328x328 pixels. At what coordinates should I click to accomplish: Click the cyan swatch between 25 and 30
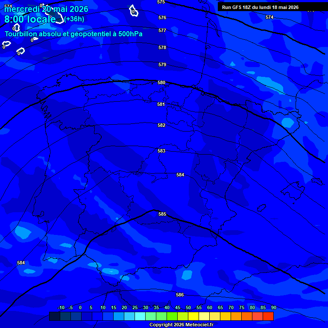(140, 316)
